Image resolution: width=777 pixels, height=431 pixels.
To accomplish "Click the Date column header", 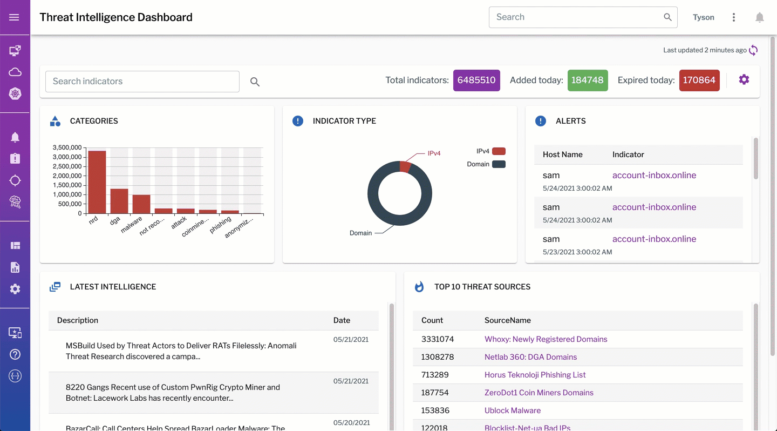I will pyautogui.click(x=342, y=320).
